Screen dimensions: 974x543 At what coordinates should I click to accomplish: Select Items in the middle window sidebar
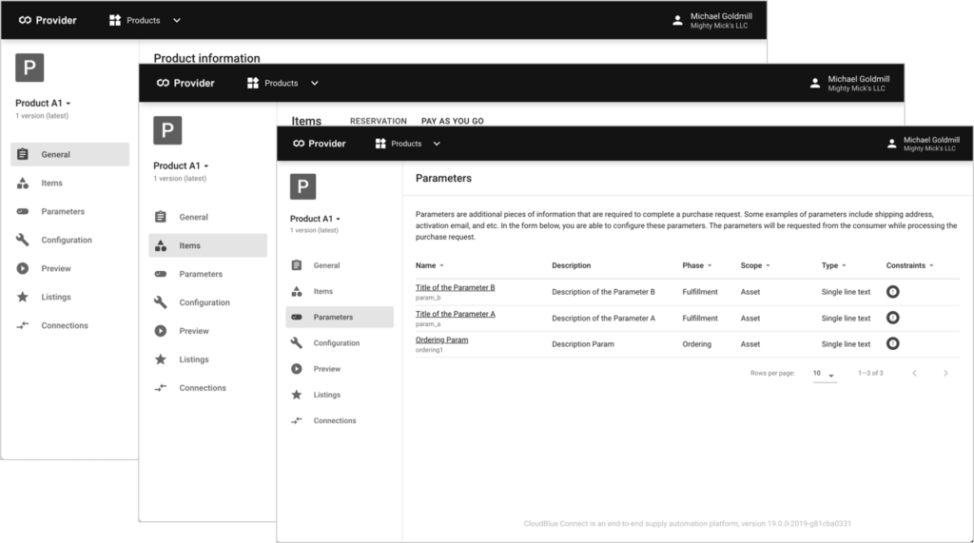click(x=207, y=245)
